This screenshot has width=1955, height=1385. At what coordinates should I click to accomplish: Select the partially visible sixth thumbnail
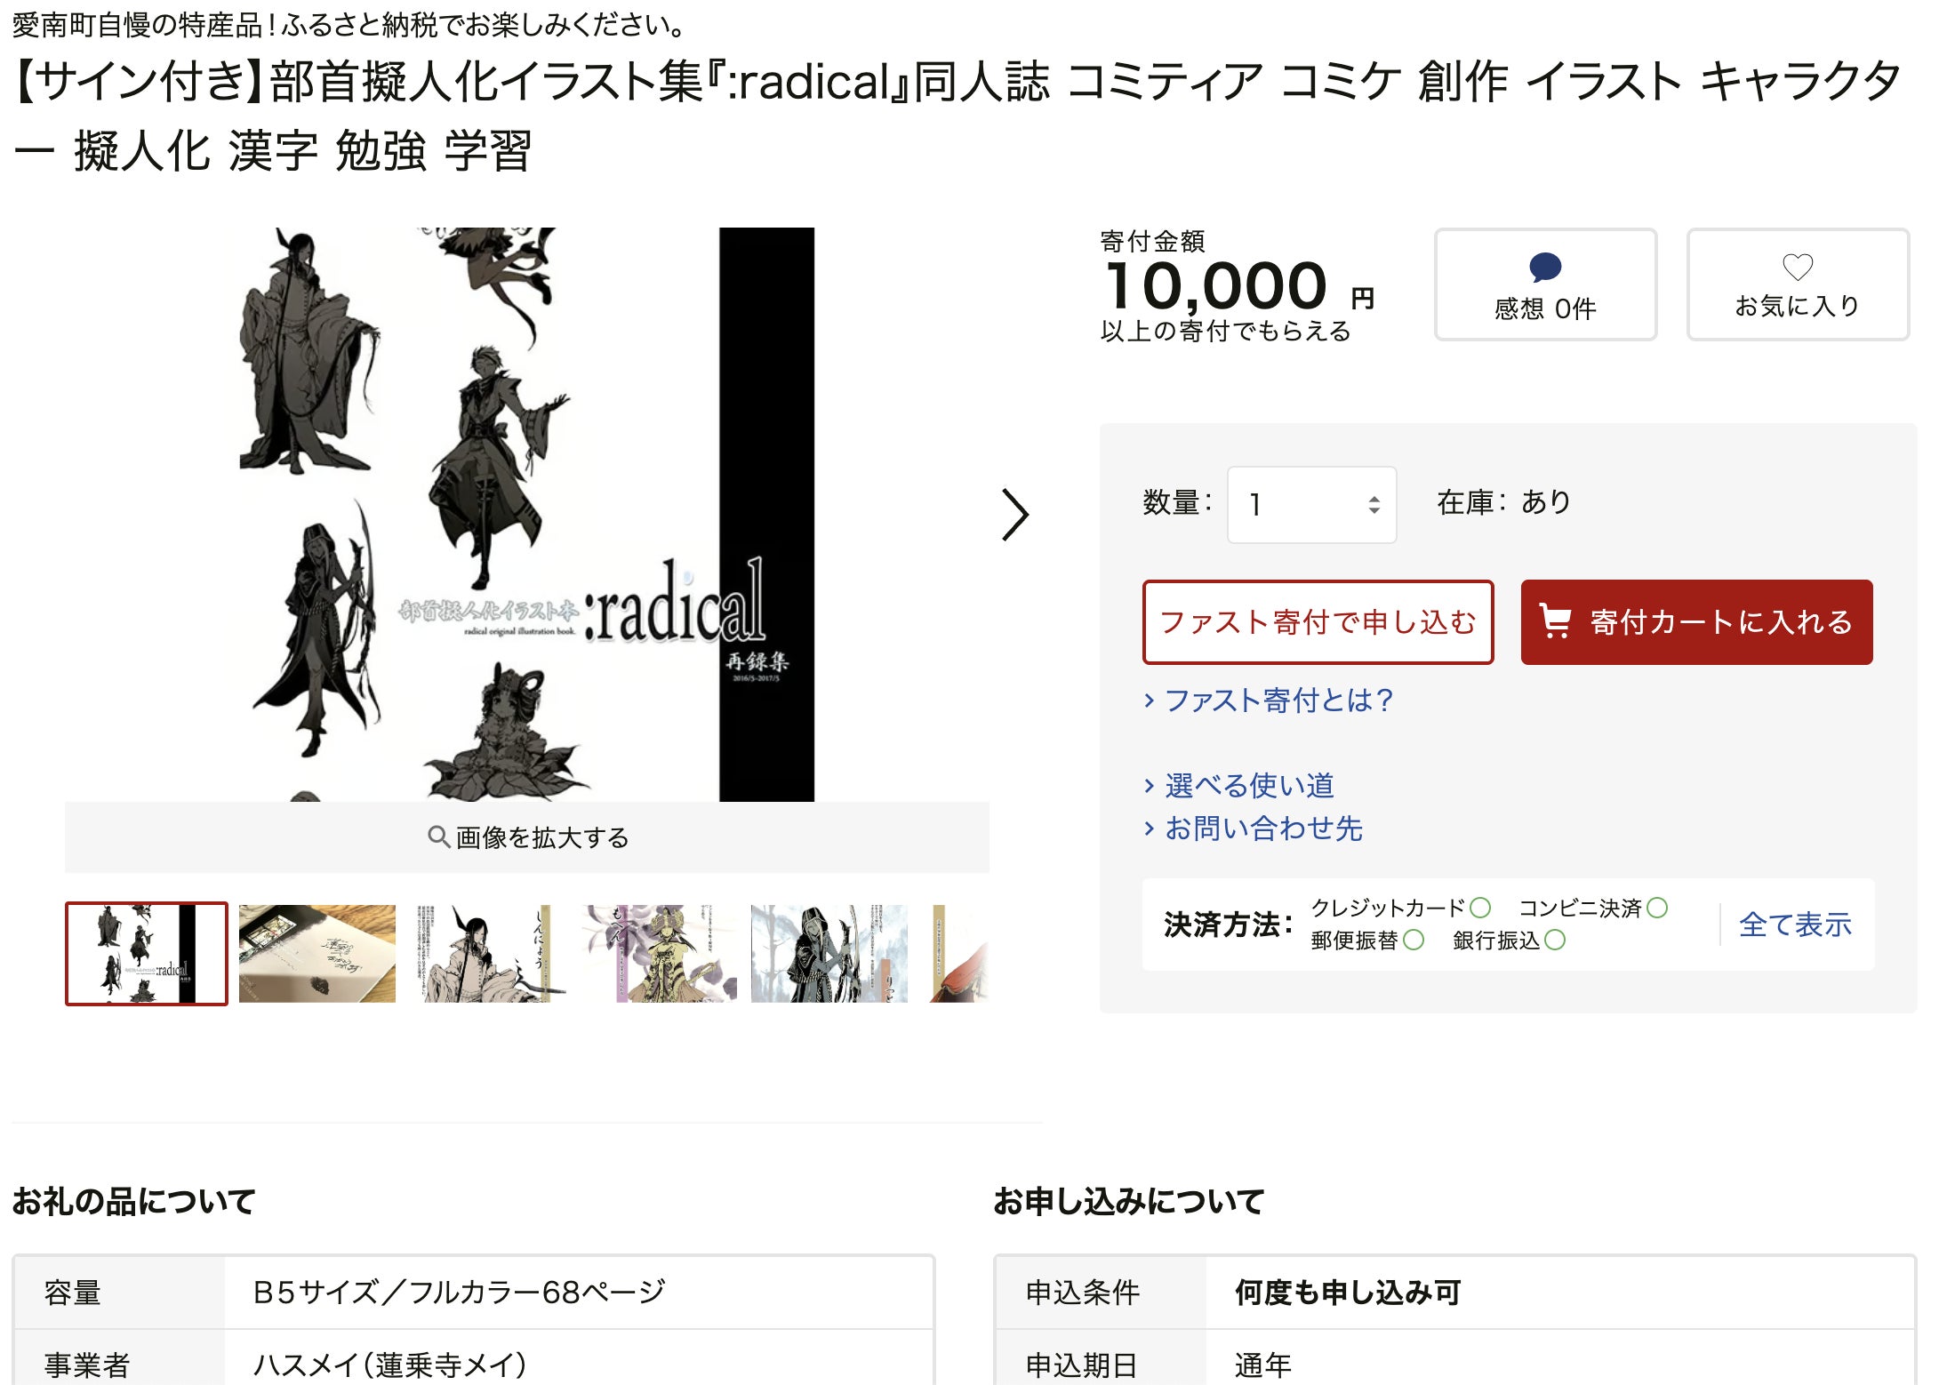[x=958, y=954]
